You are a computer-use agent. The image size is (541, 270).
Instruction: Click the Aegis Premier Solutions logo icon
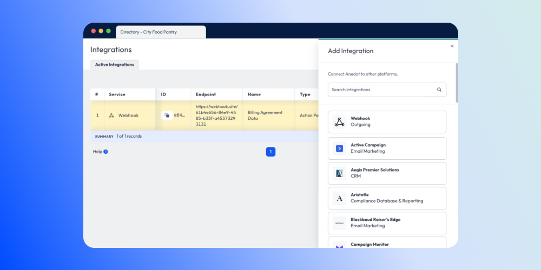pyautogui.click(x=339, y=173)
